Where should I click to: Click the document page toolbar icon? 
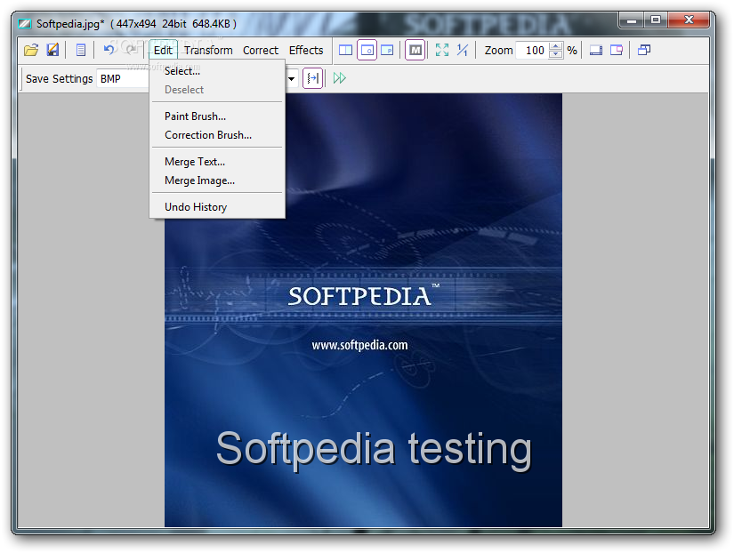point(80,50)
